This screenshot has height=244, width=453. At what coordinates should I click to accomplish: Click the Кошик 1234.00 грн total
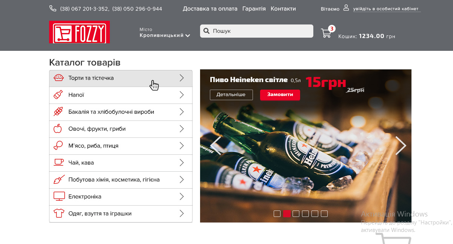point(367,36)
